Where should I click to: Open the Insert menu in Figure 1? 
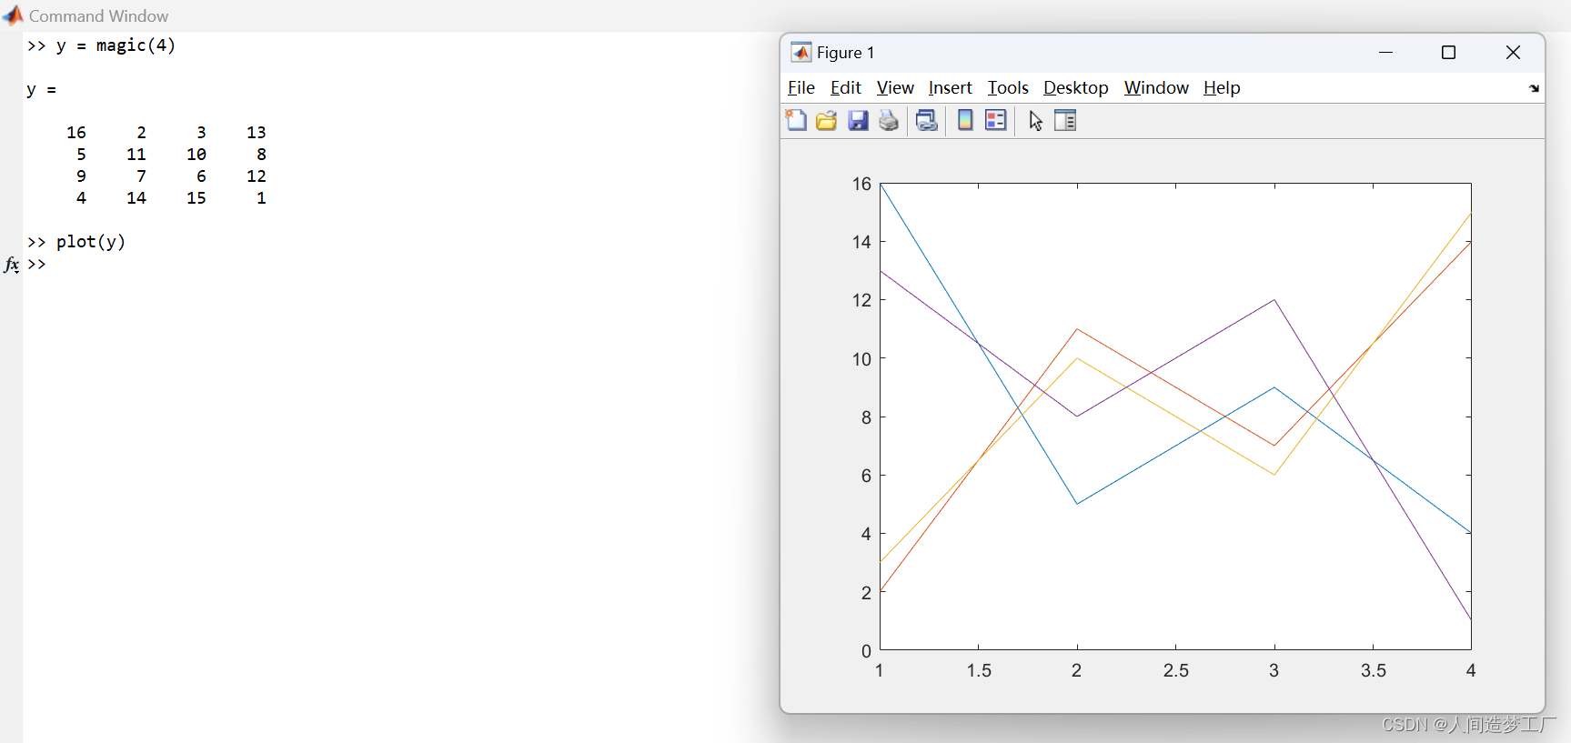point(950,88)
